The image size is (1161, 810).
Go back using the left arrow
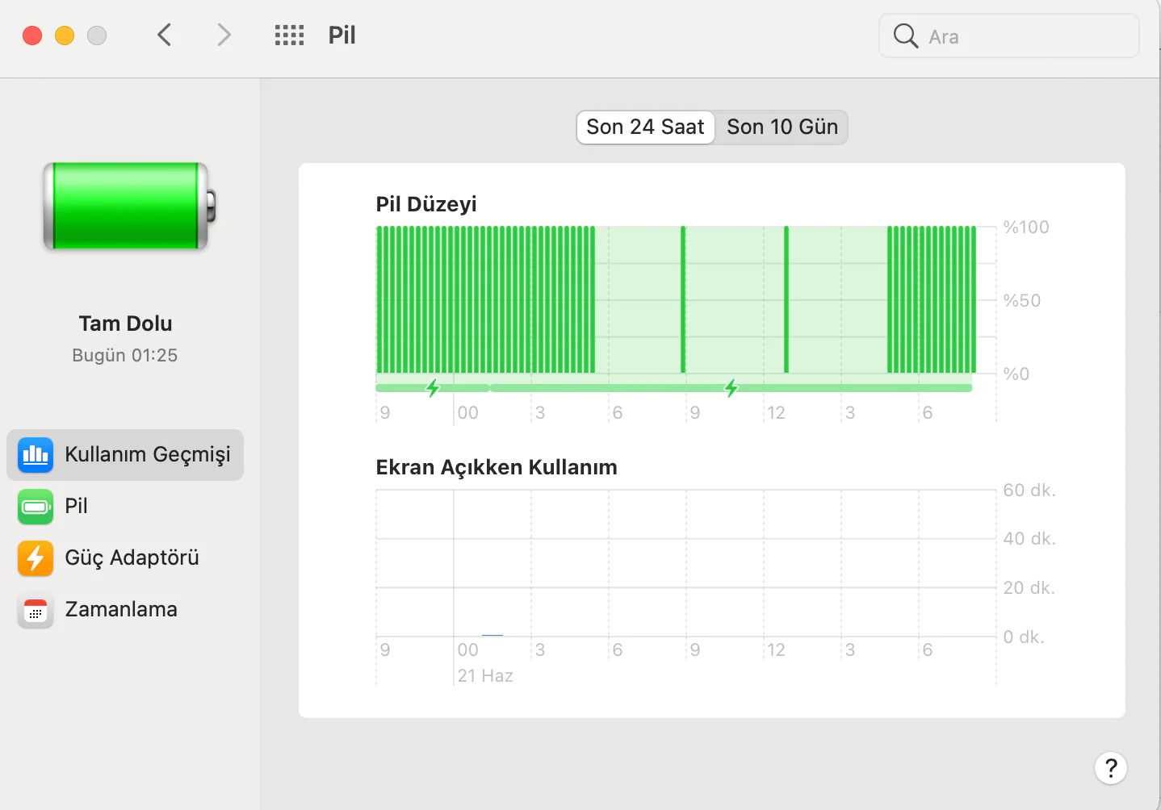pyautogui.click(x=165, y=35)
